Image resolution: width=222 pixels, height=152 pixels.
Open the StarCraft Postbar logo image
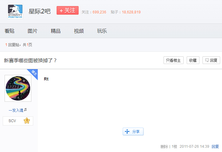coord(15,11)
